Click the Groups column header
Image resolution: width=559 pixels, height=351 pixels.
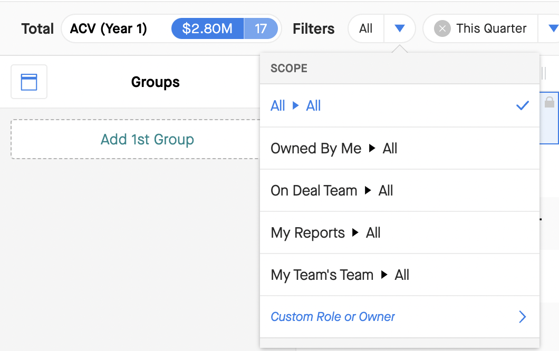(x=156, y=82)
